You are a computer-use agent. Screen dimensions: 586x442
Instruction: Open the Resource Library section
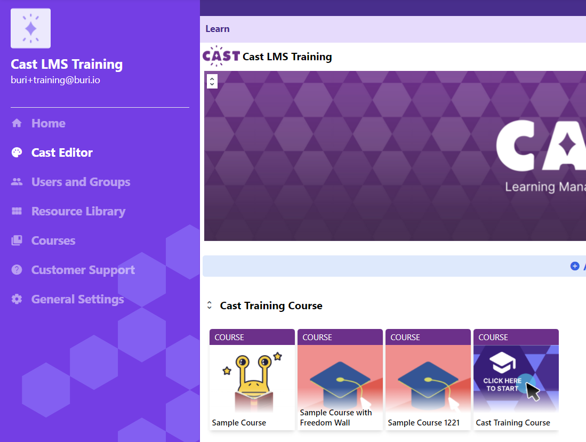point(78,211)
